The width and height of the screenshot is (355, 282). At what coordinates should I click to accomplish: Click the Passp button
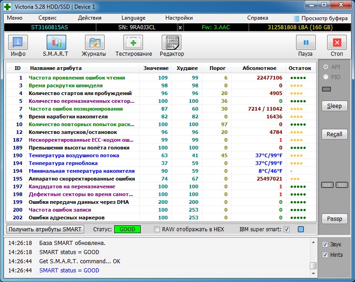(x=334, y=219)
